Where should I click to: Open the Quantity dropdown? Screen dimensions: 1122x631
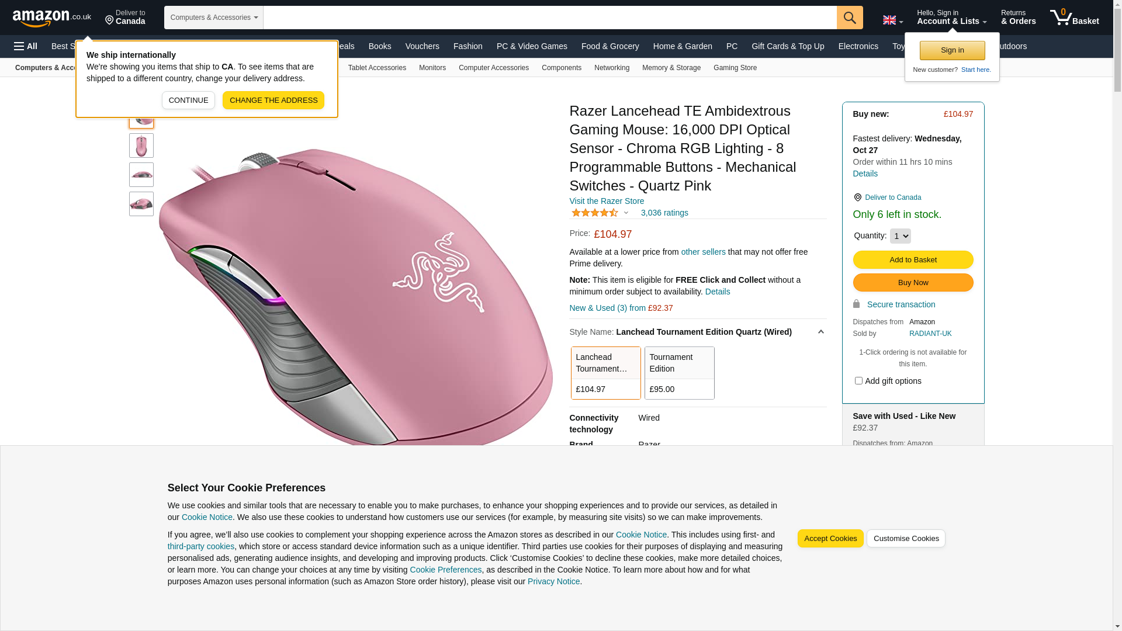(x=900, y=236)
